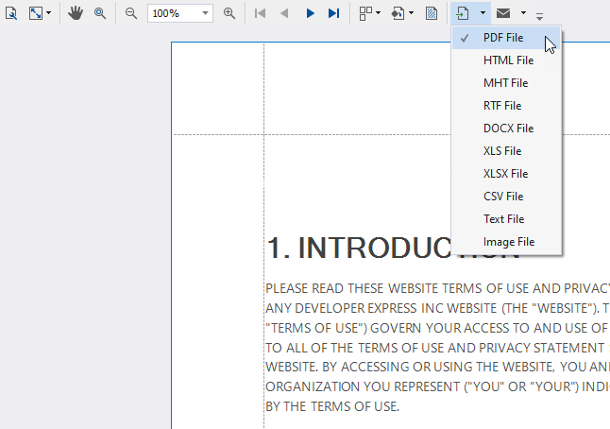The image size is (610, 429).
Task: Select XLSX File in export list
Action: tap(506, 174)
